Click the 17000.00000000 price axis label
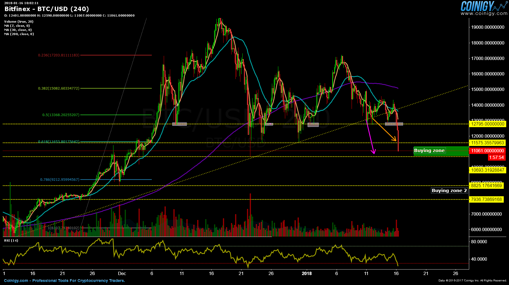The width and height of the screenshot is (509, 285). pos(488,59)
